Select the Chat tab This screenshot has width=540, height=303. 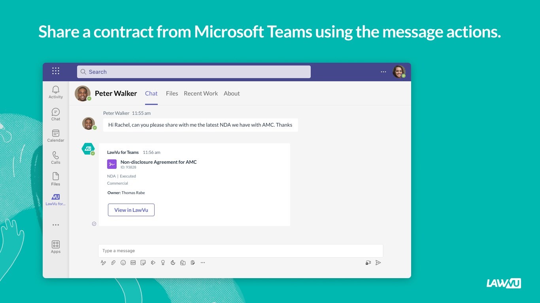coord(151,94)
